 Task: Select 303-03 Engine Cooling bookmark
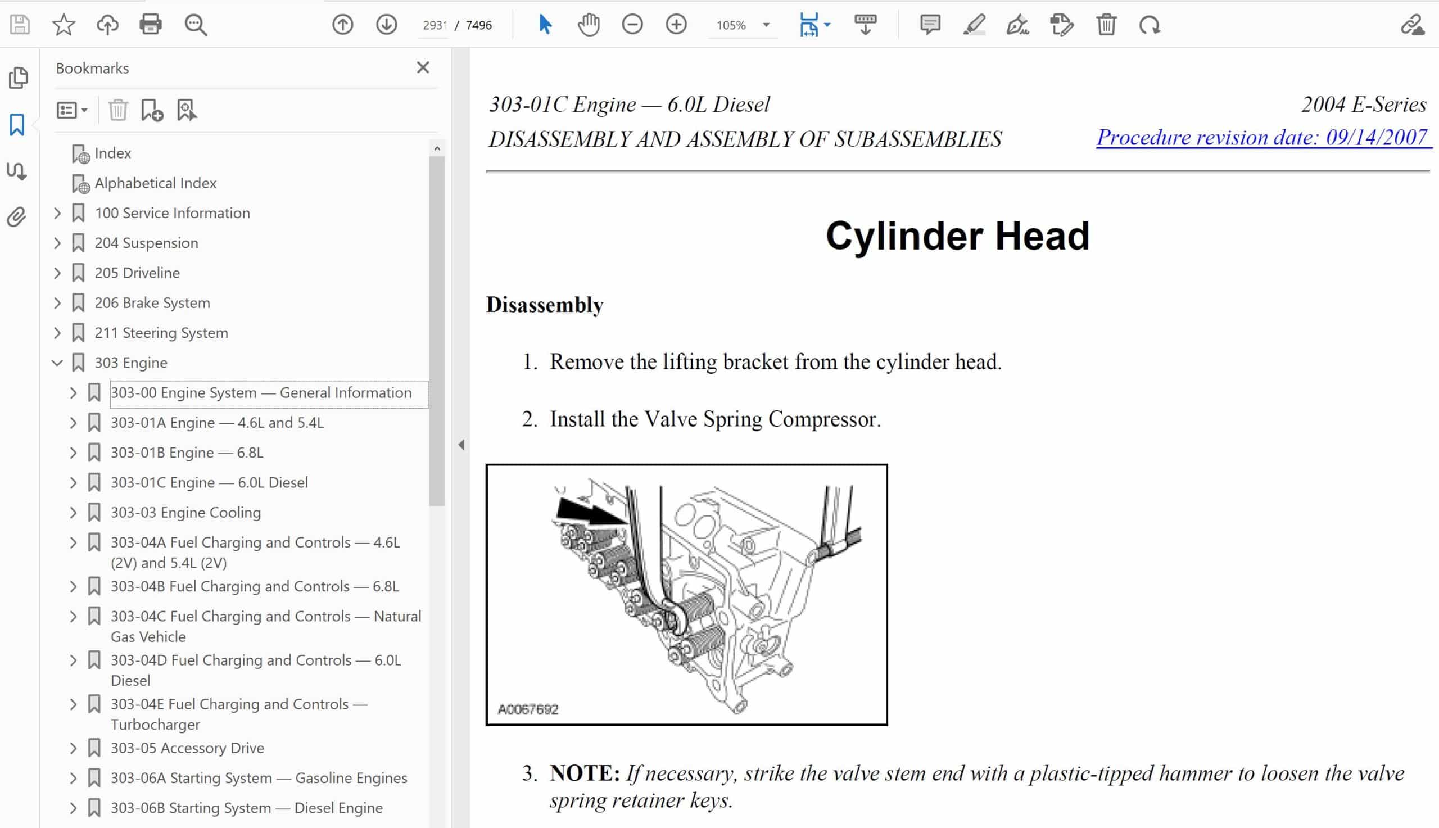tap(185, 513)
